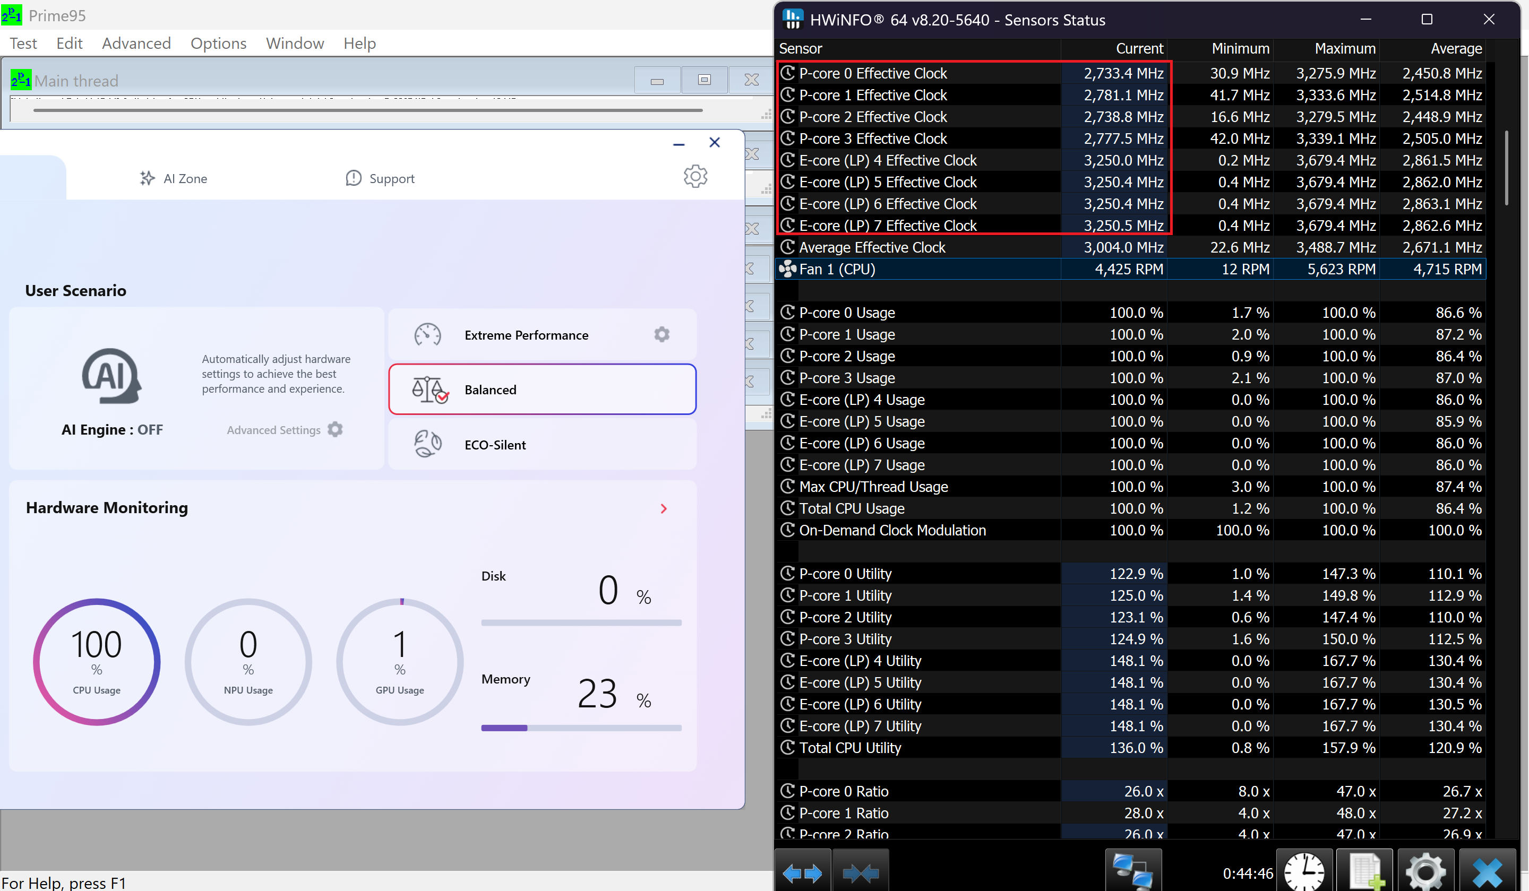Click the HWiNFO title bar app icon

tap(793, 19)
